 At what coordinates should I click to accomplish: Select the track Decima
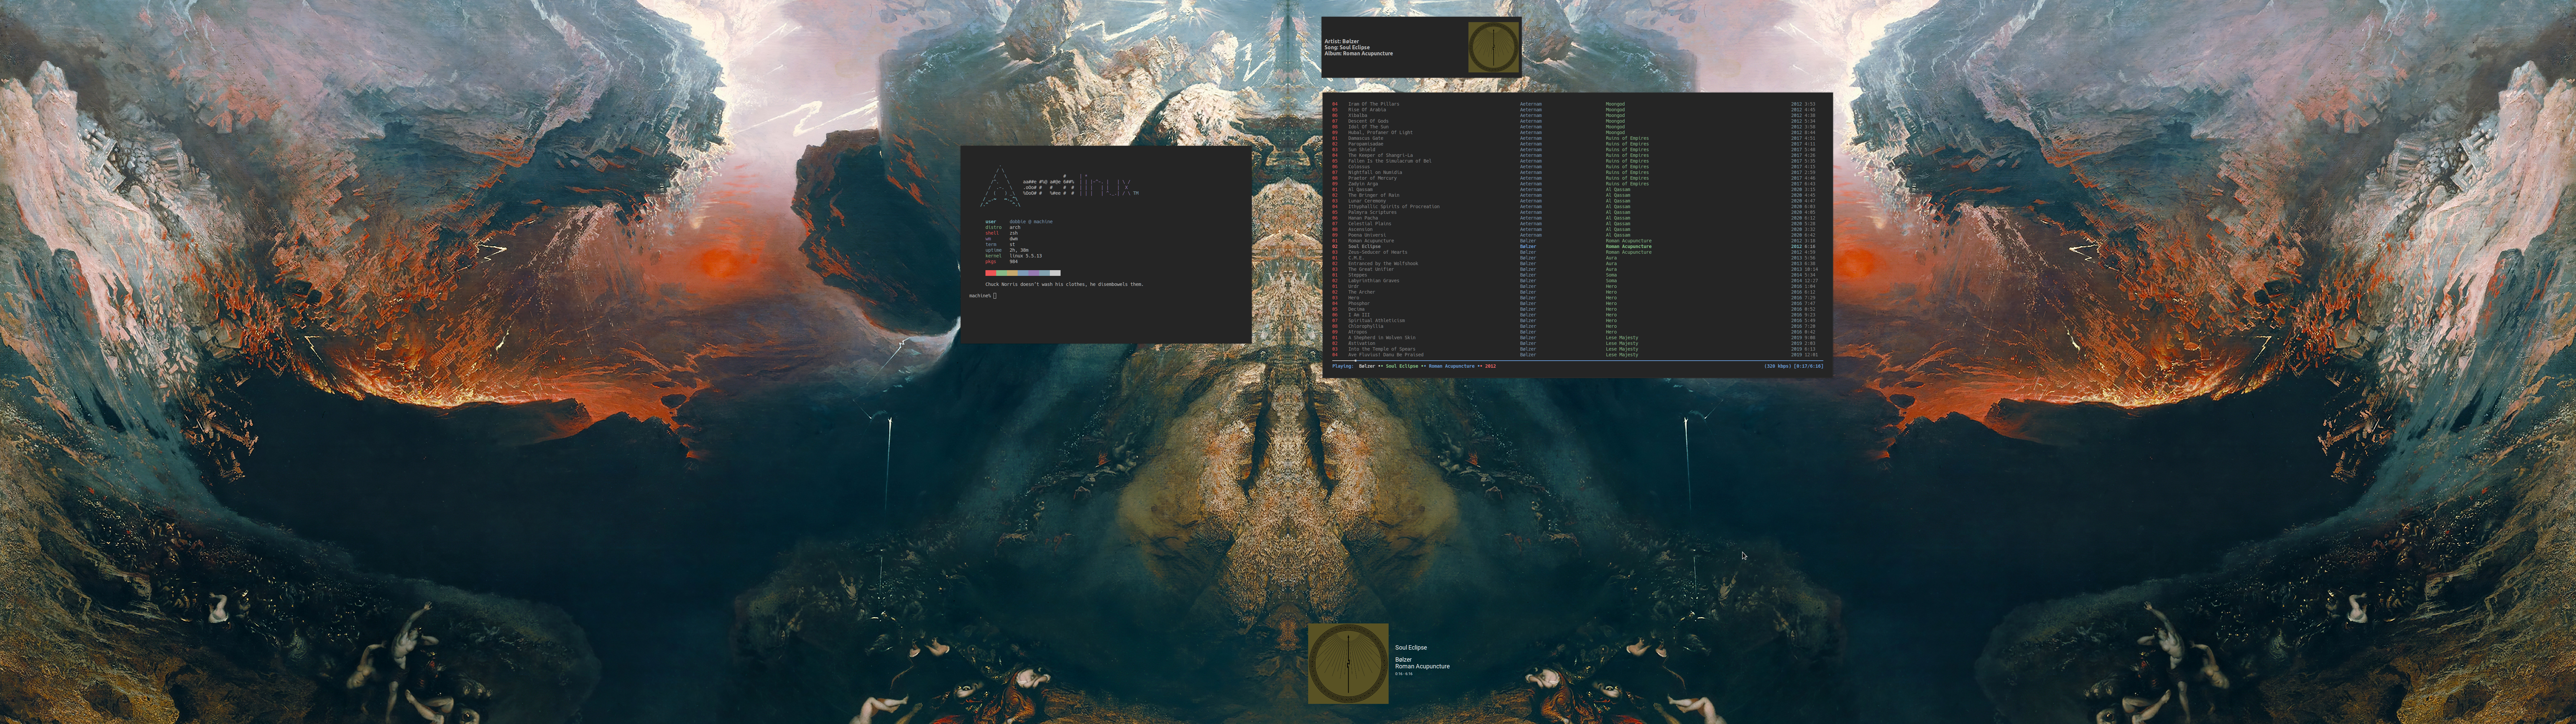pyautogui.click(x=1356, y=309)
